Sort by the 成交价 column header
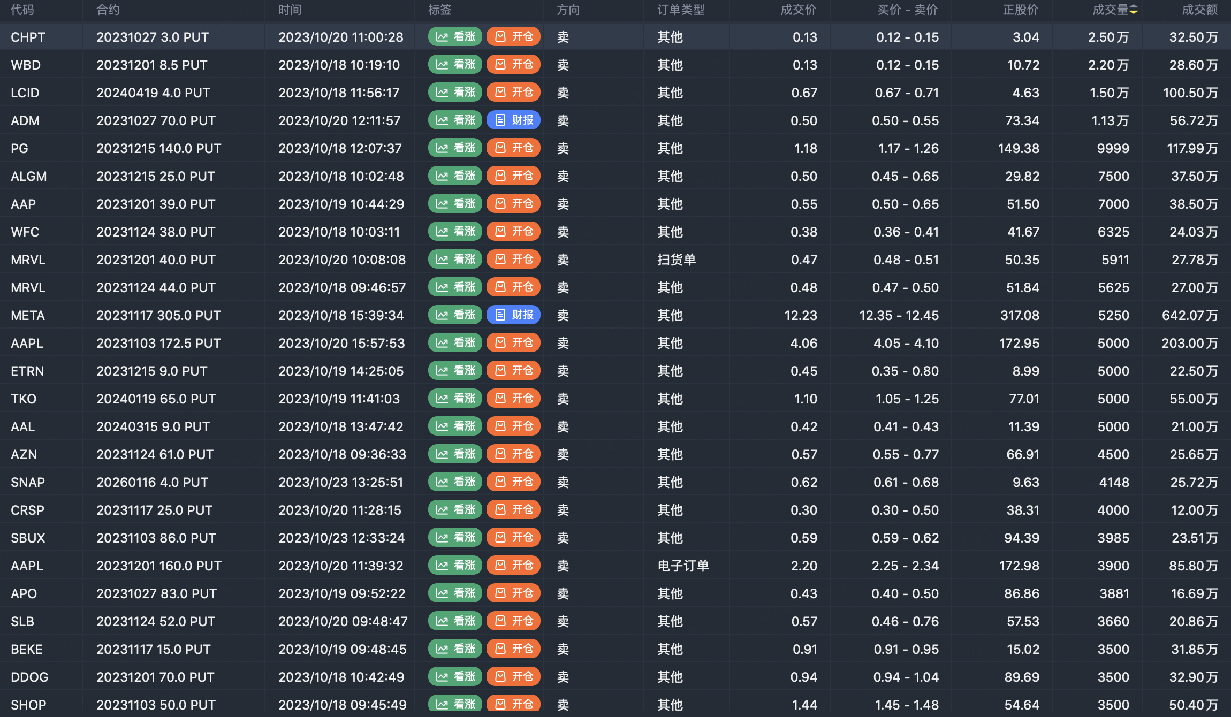 [x=798, y=10]
